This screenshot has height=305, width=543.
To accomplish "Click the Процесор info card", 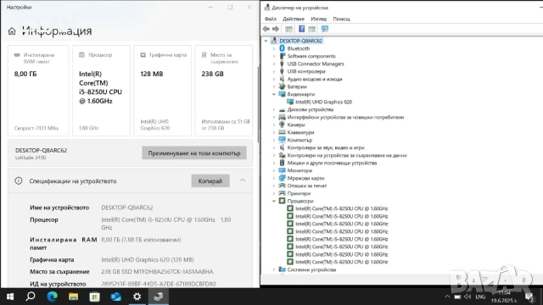I will click(102, 91).
